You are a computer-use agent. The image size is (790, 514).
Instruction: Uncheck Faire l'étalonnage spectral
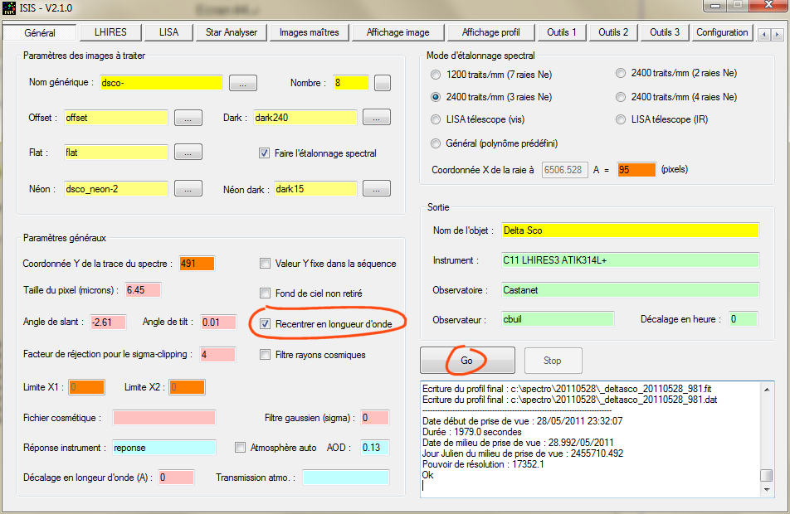266,153
